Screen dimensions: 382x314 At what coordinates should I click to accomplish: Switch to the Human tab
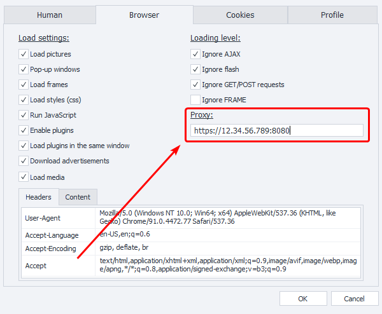(x=49, y=15)
